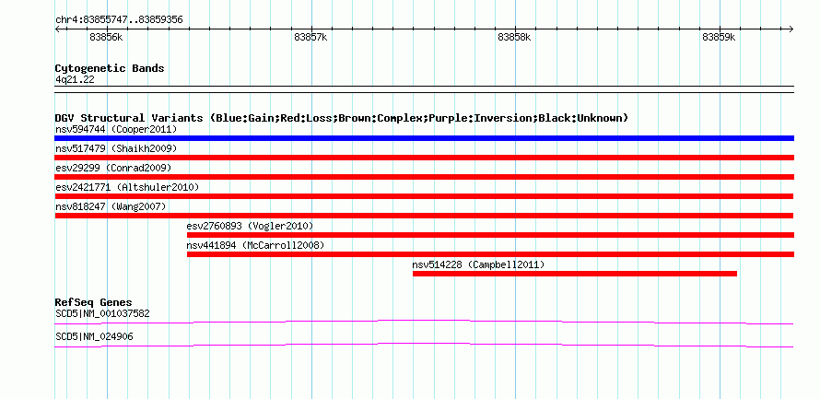The height and width of the screenshot is (399, 820).
Task: Click the SCD5|NM_001037582 gene label
Action: click(102, 313)
